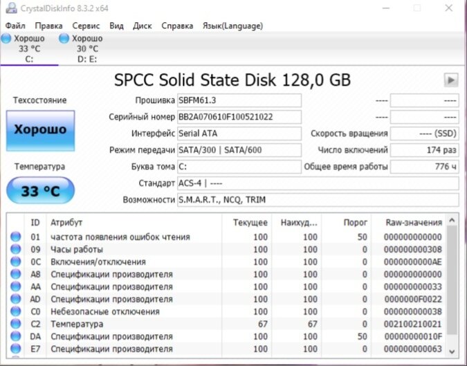Select the D: E: disk tab
The width and height of the screenshot is (467, 366).
pos(87,48)
